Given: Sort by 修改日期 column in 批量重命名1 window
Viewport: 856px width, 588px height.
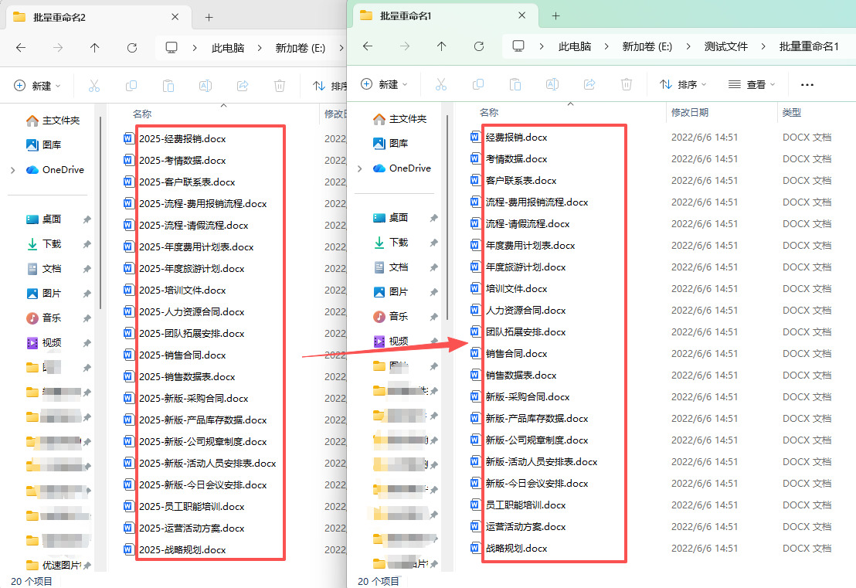Looking at the screenshot, I should tap(689, 112).
